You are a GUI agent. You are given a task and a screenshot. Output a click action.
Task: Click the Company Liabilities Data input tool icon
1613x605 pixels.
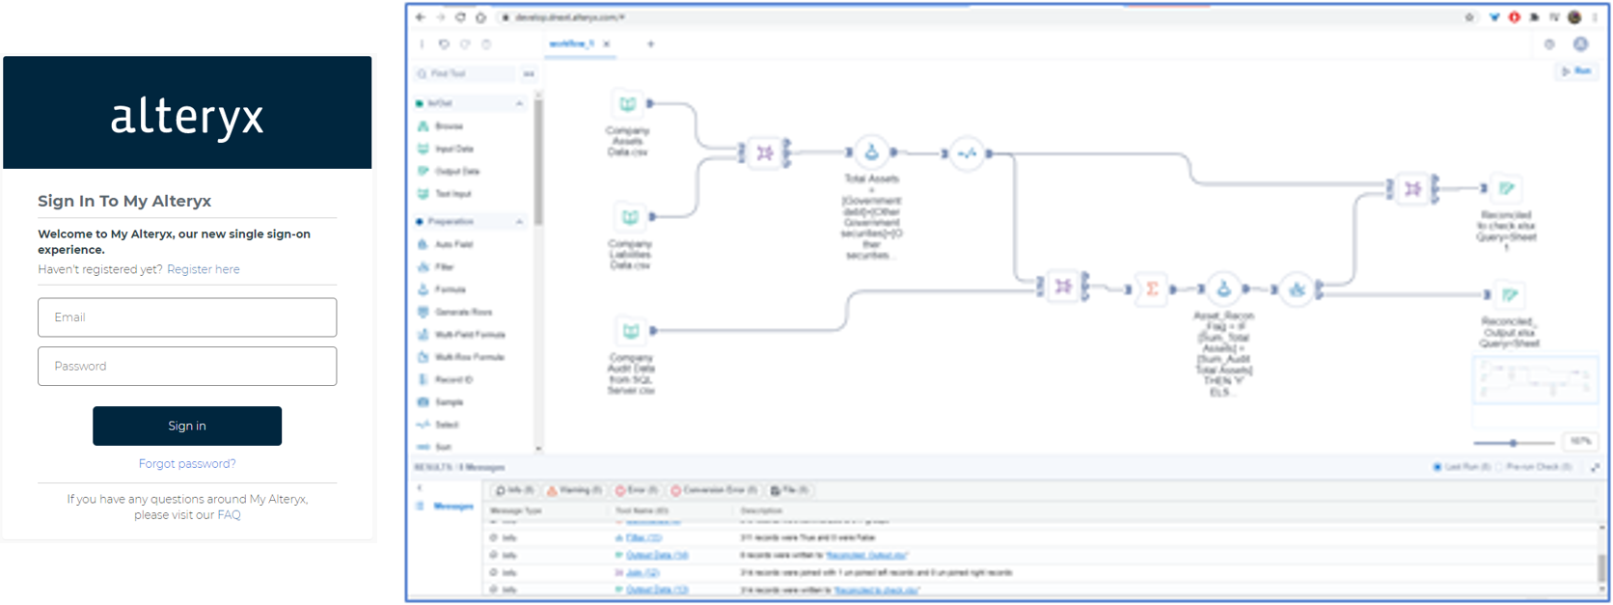coord(630,217)
